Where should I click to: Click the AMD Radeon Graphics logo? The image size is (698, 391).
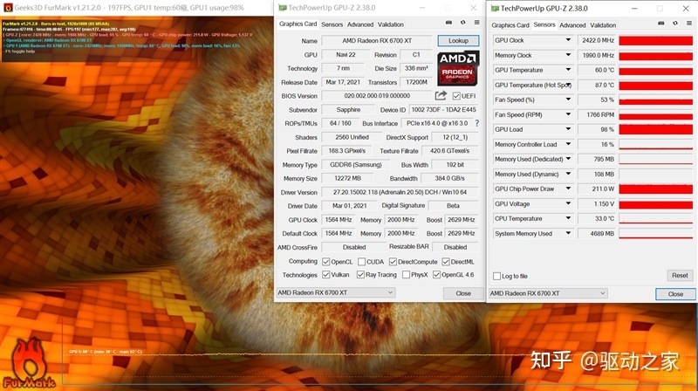pos(458,68)
